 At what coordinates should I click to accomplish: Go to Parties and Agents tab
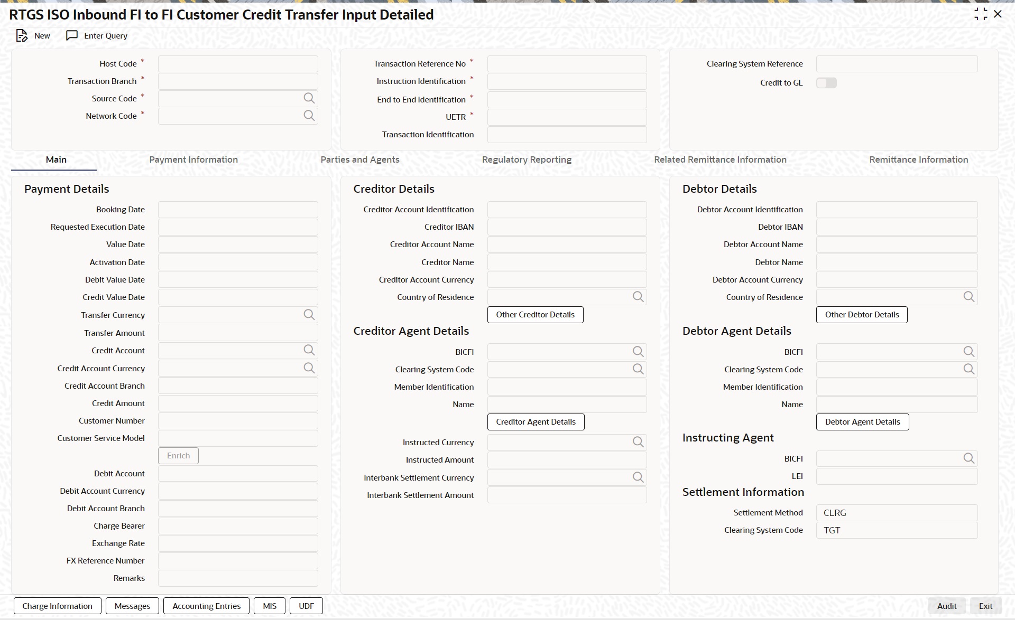360,159
